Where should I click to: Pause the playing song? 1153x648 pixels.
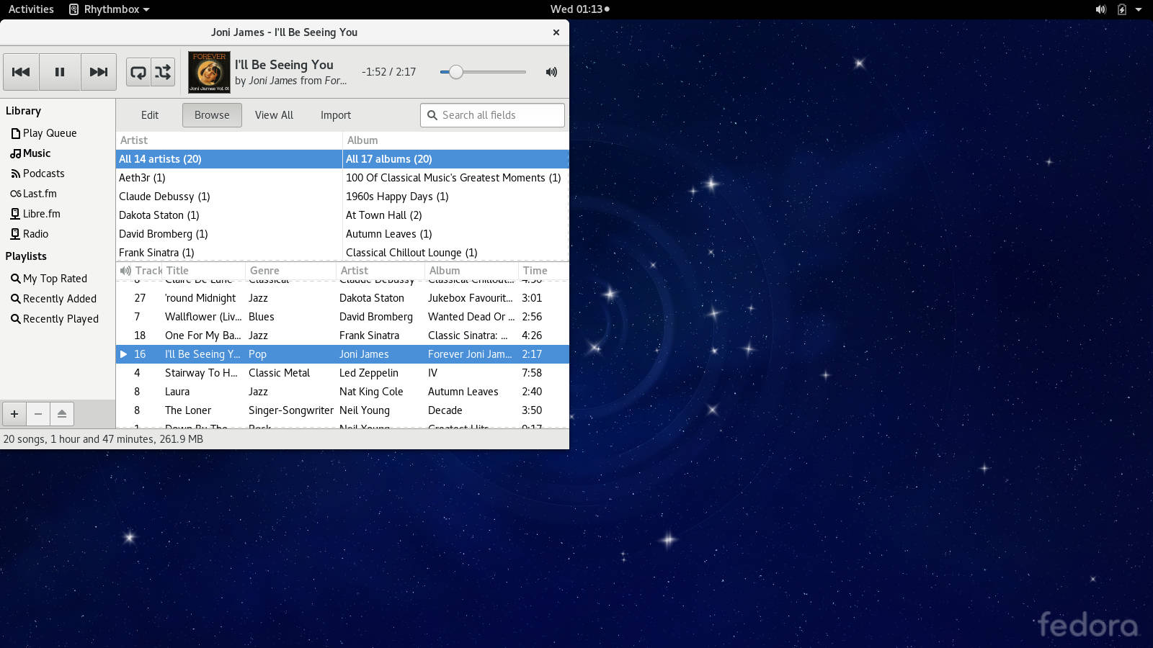[60, 72]
